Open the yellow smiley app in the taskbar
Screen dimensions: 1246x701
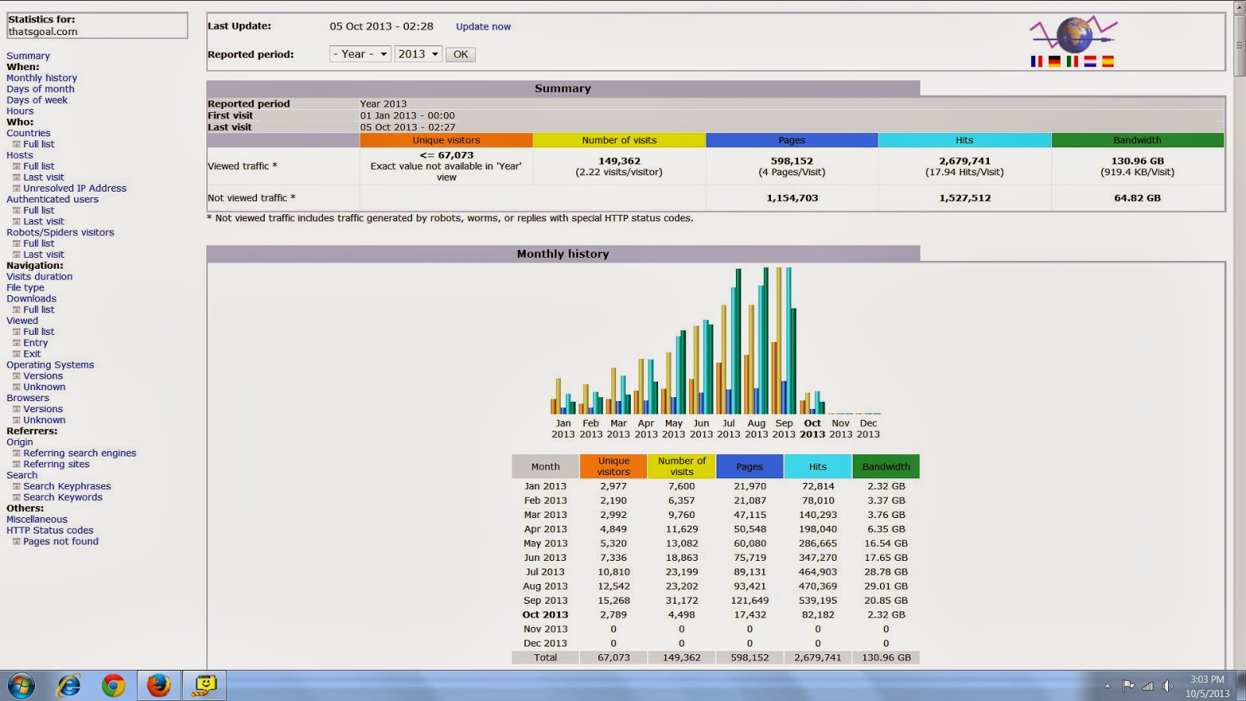click(204, 685)
